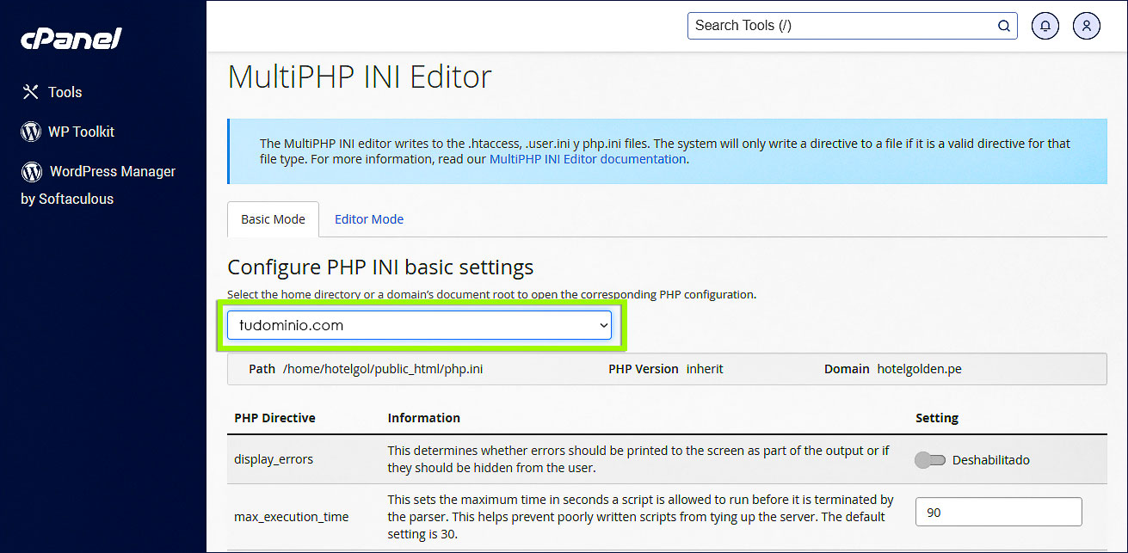This screenshot has height=553, width=1128.
Task: Select the max_execution_time value field
Action: tap(998, 512)
